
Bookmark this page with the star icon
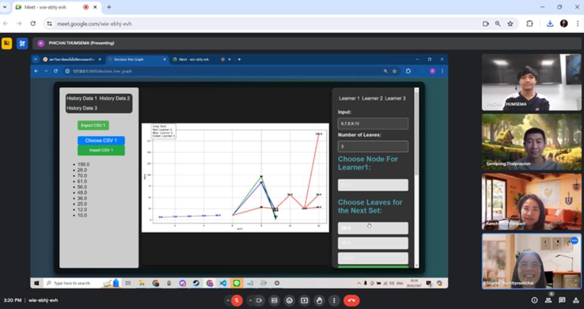(x=510, y=24)
